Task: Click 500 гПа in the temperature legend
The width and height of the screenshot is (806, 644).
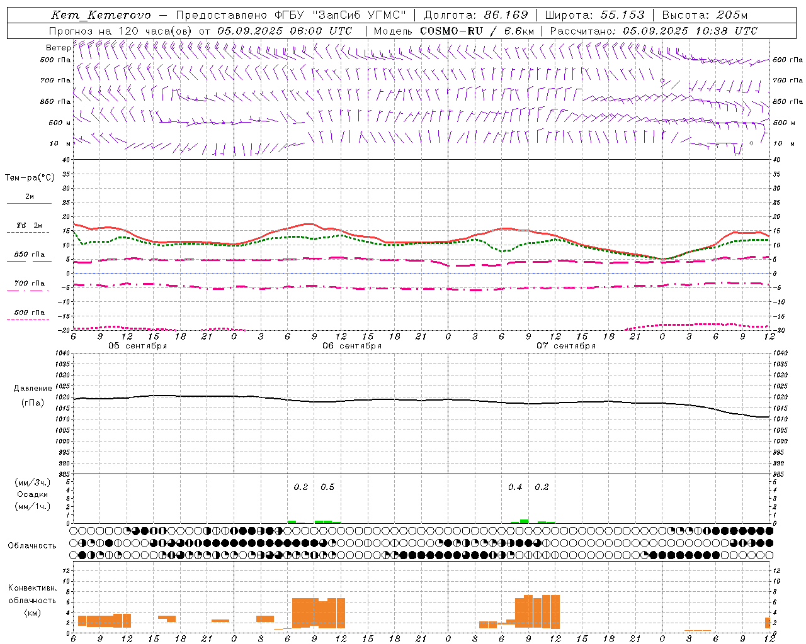Action: [30, 313]
